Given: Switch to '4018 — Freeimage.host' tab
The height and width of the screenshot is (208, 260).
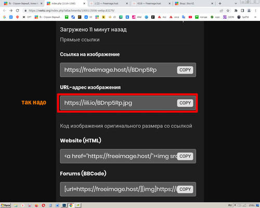Looking at the screenshot, I should click(152, 4).
